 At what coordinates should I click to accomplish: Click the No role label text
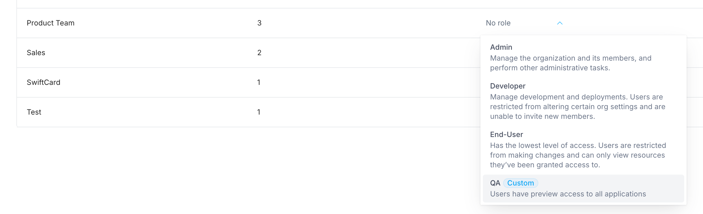click(498, 23)
